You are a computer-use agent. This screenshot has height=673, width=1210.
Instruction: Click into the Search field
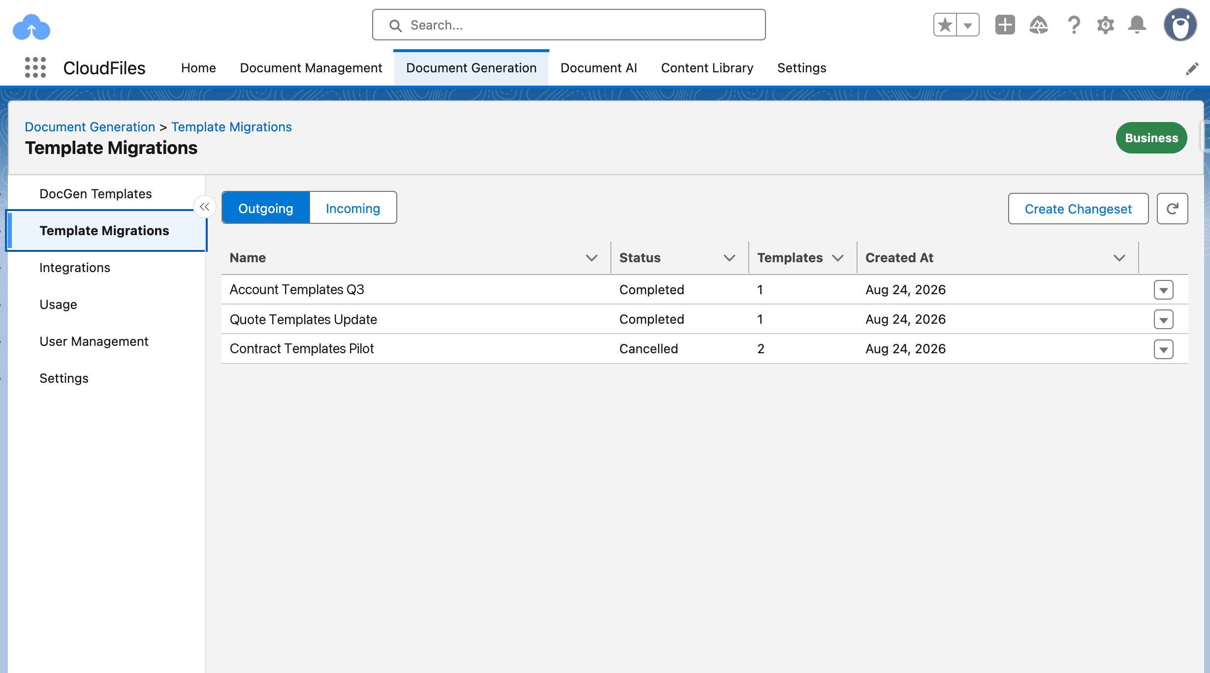tap(569, 25)
